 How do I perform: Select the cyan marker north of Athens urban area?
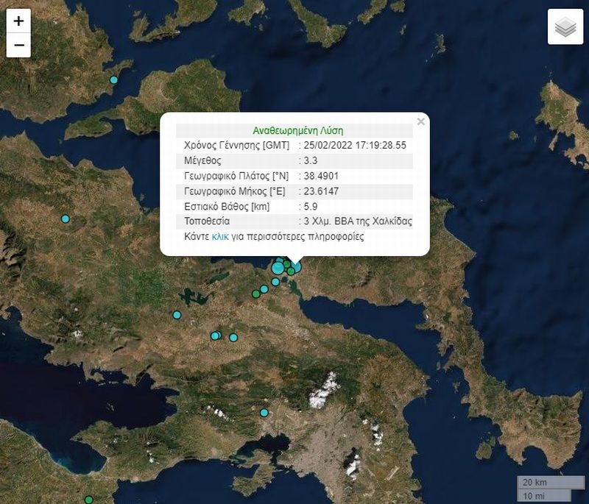(264, 413)
